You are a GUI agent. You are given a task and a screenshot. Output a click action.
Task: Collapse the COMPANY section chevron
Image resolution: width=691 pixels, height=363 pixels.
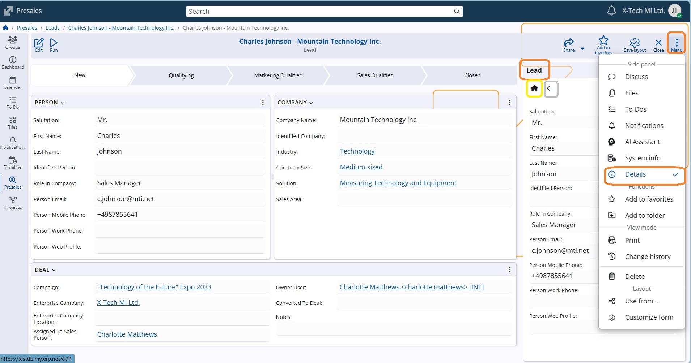pos(311,103)
